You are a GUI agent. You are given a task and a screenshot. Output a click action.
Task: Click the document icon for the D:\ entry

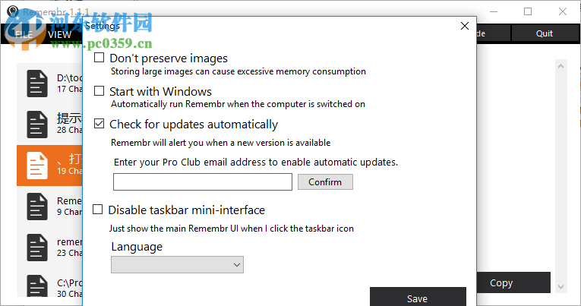[x=37, y=83]
